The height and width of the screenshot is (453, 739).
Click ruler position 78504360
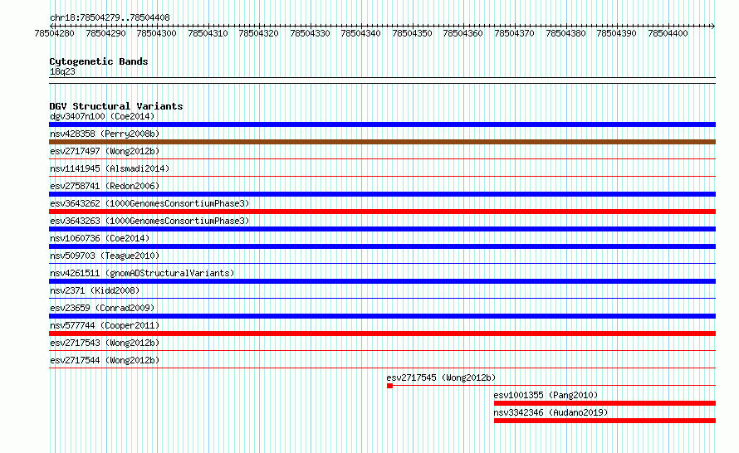462,33
